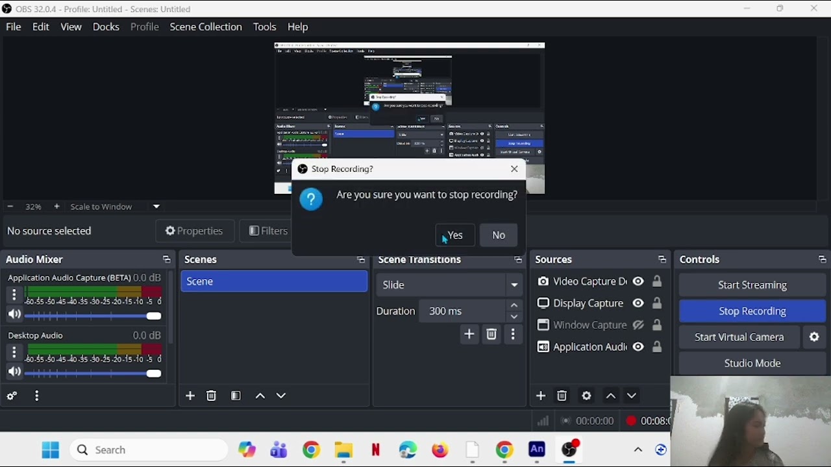This screenshot has height=467, width=831.
Task: Mute Desktop Audio
Action: (14, 373)
